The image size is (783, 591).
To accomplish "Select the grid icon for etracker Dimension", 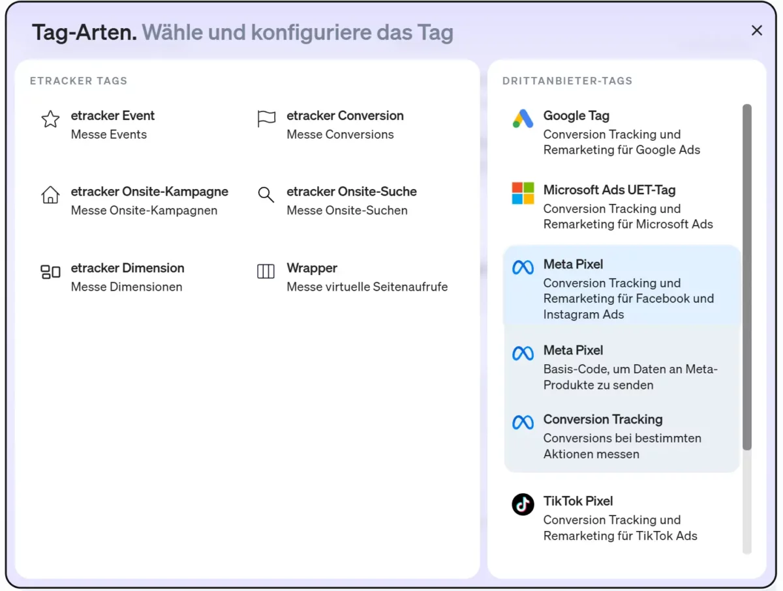I will click(x=50, y=272).
